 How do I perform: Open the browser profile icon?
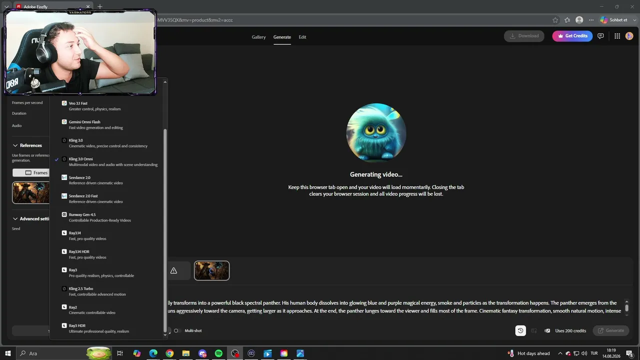coord(579,20)
